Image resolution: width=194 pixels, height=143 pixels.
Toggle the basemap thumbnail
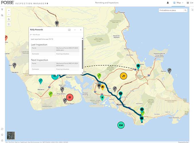[x=11, y=135]
